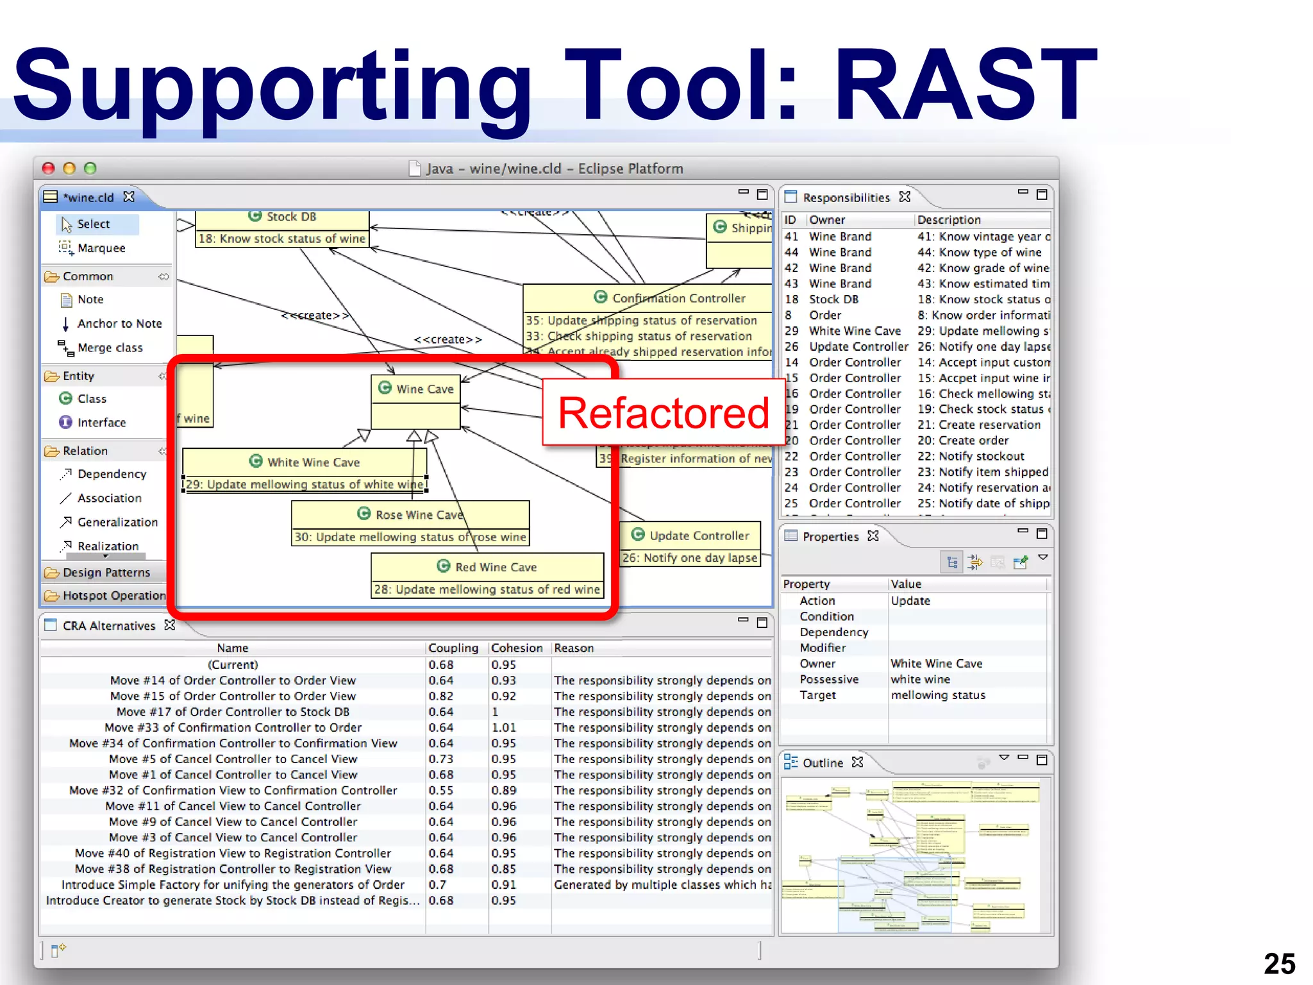Open the CRA Alternatives tab
The width and height of the screenshot is (1313, 985).
109,625
